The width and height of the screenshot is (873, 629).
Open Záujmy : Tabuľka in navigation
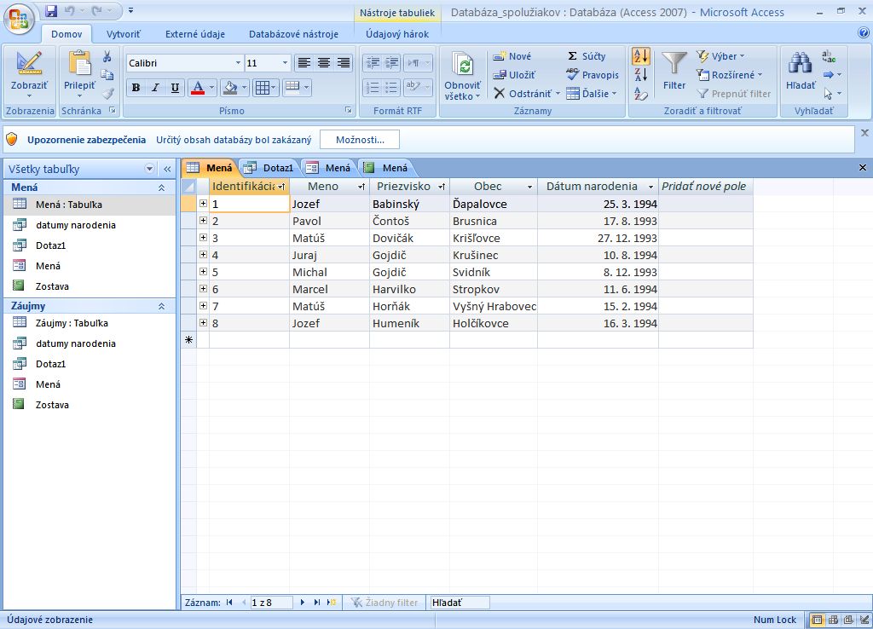pos(89,323)
